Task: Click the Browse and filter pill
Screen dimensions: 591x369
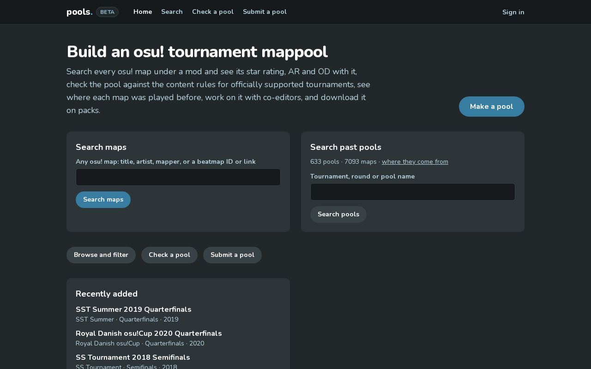Action: [101, 255]
